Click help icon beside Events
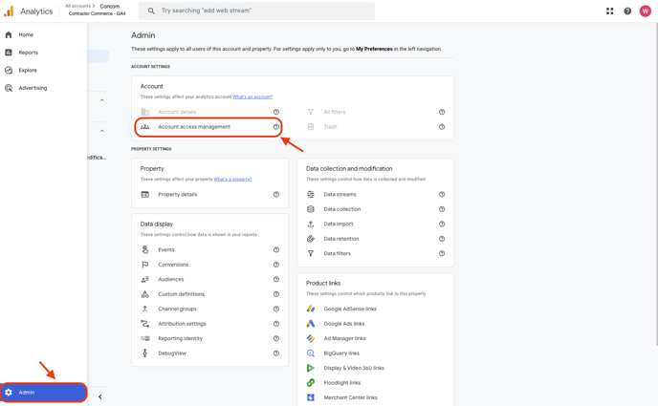 pos(276,249)
